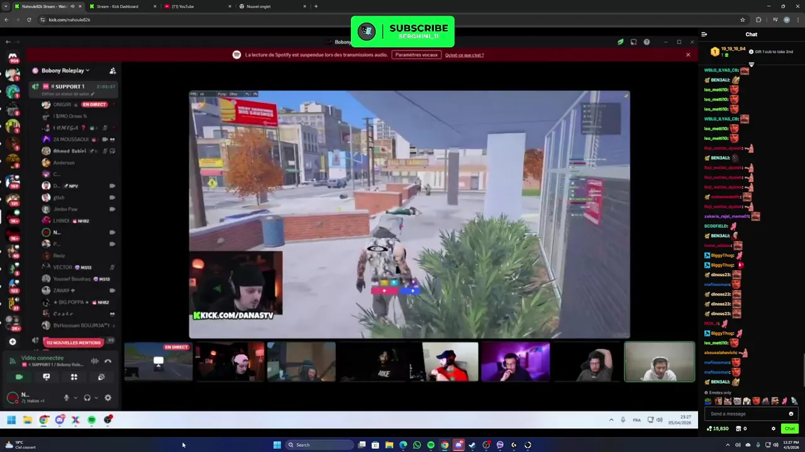Screen dimensions: 805x452
Task: Open the Kick shop icon
Action: (x=738, y=429)
